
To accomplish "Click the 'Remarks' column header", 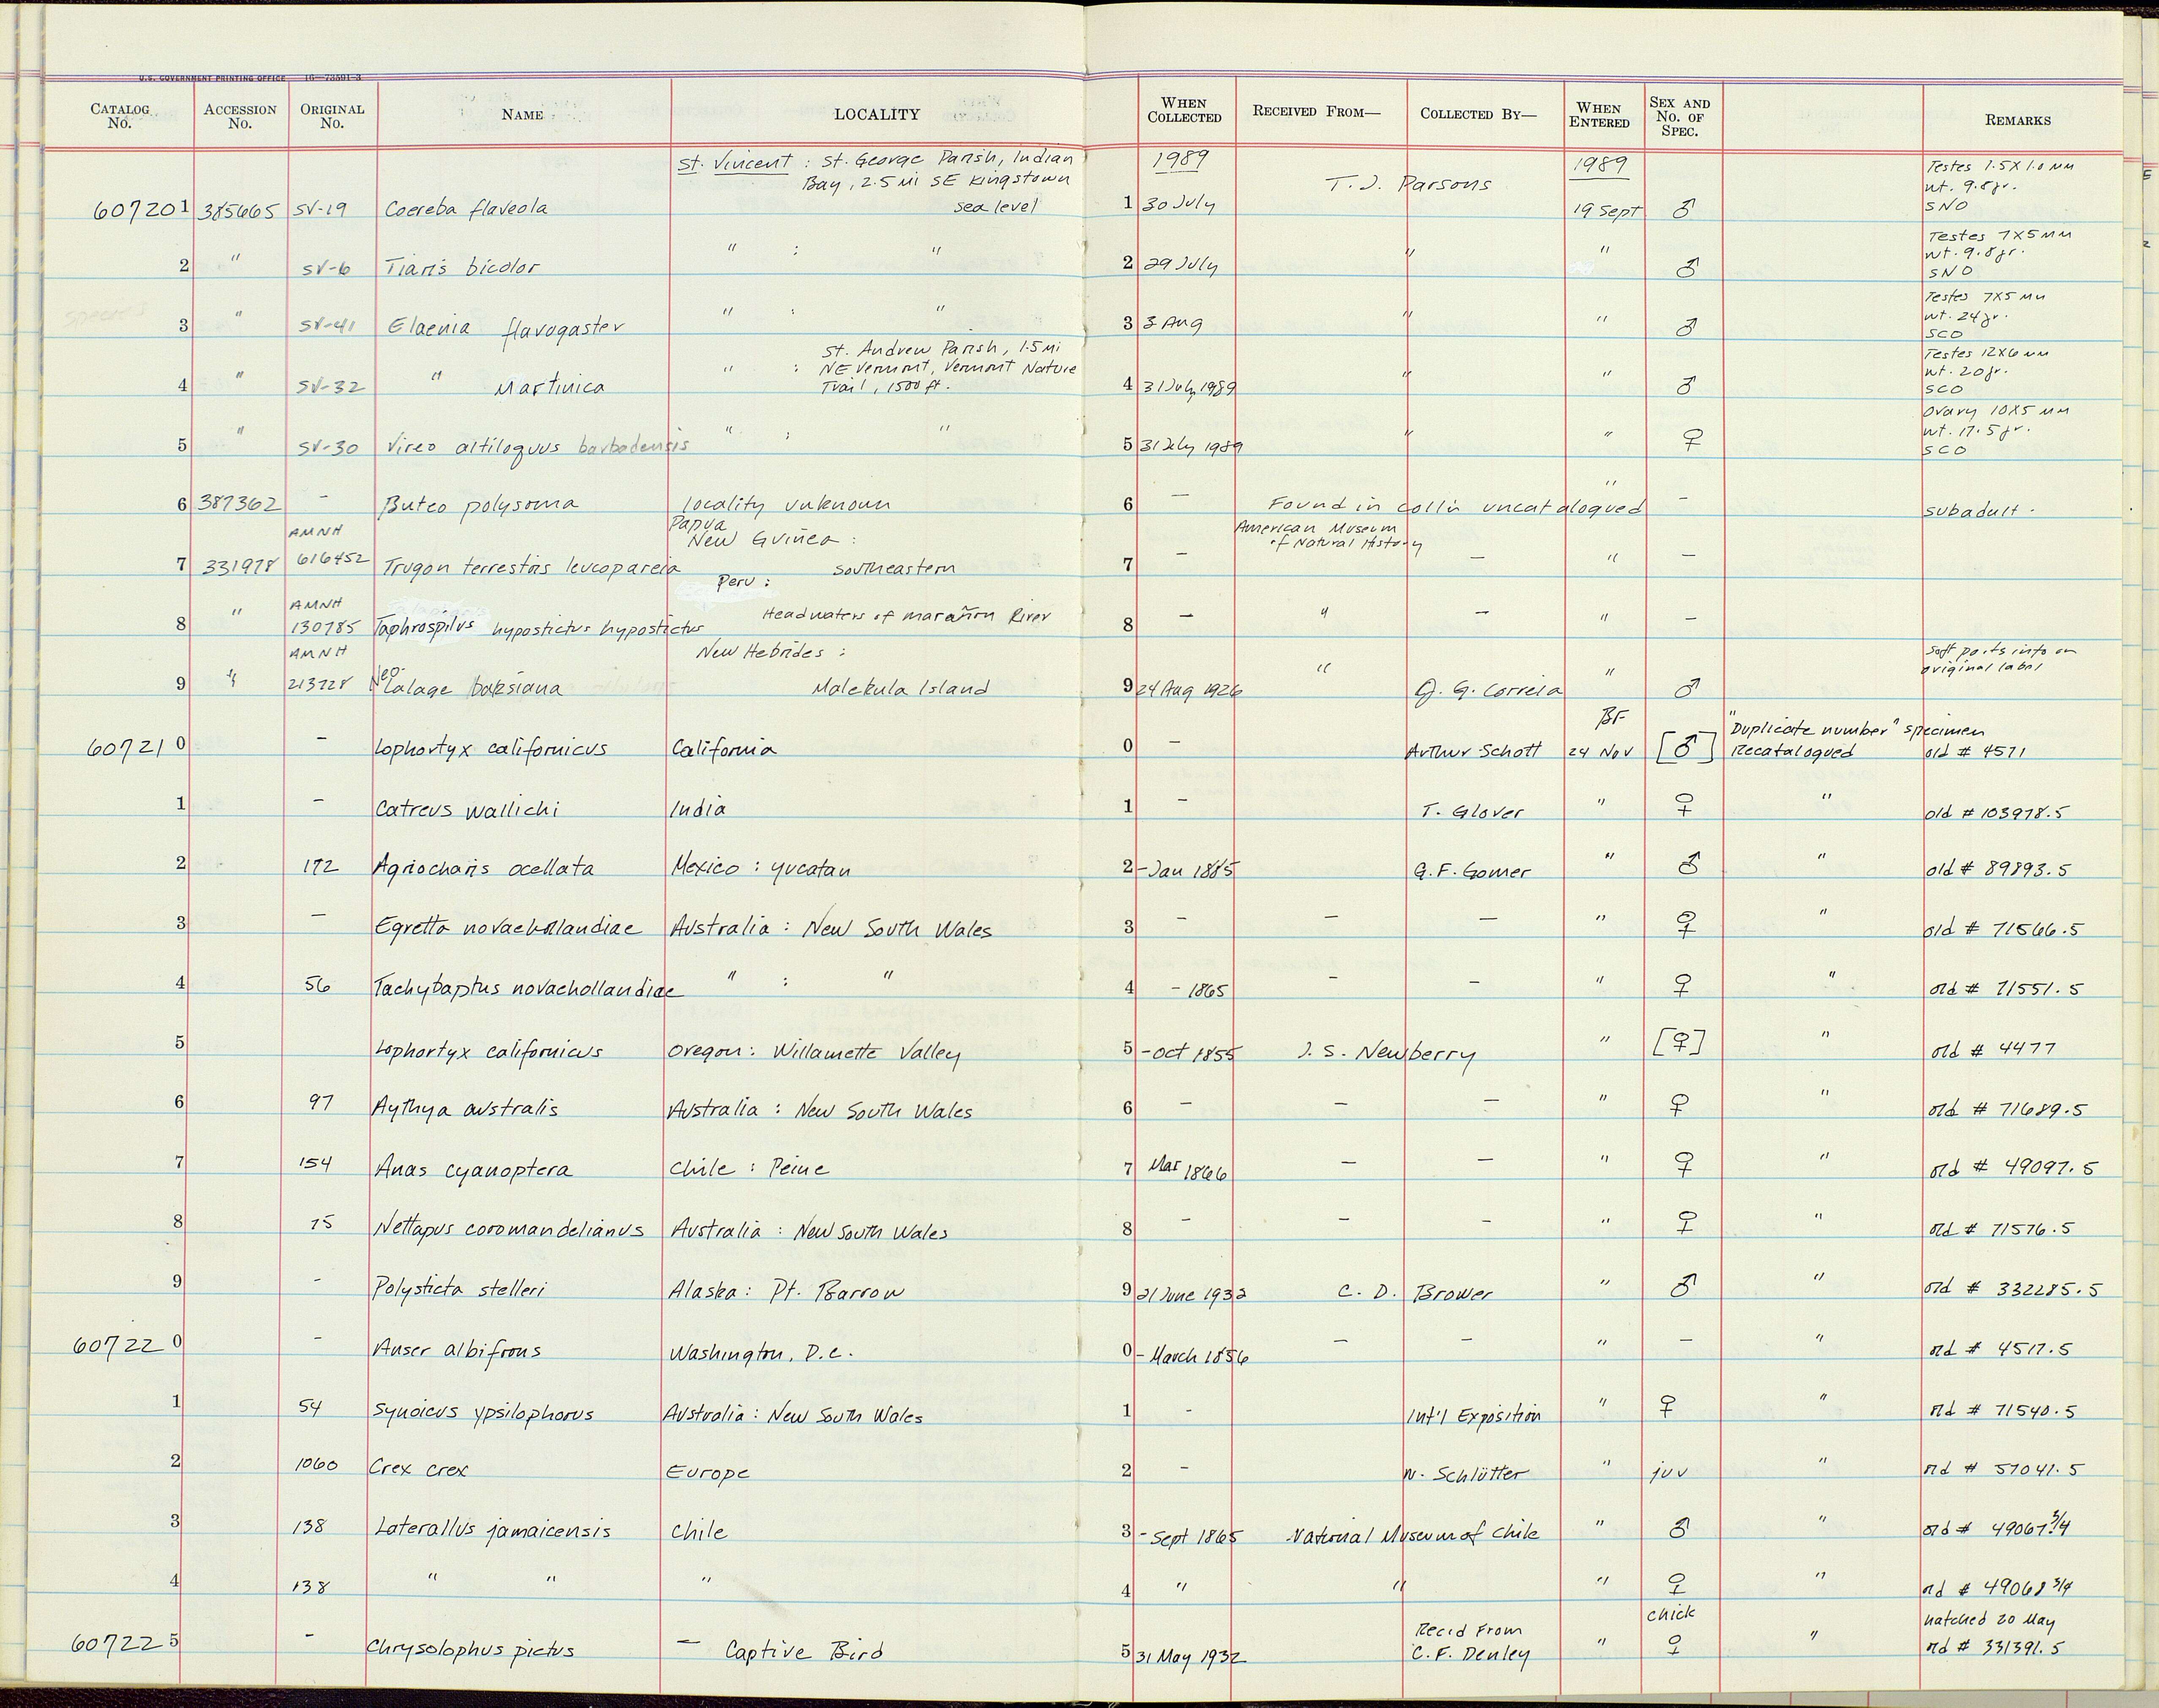I will pos(2018,120).
